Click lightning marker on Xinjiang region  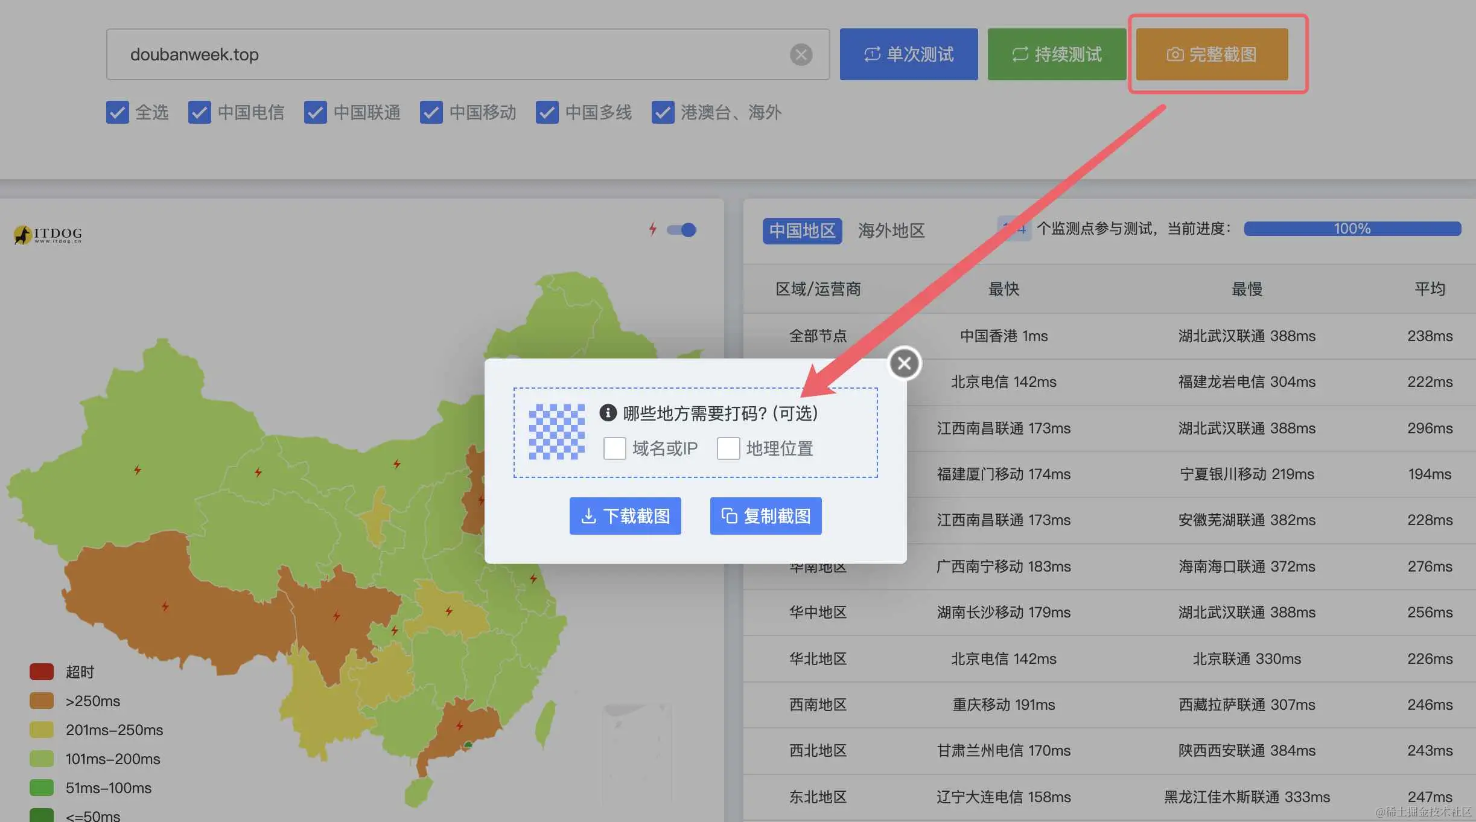pyautogui.click(x=138, y=470)
